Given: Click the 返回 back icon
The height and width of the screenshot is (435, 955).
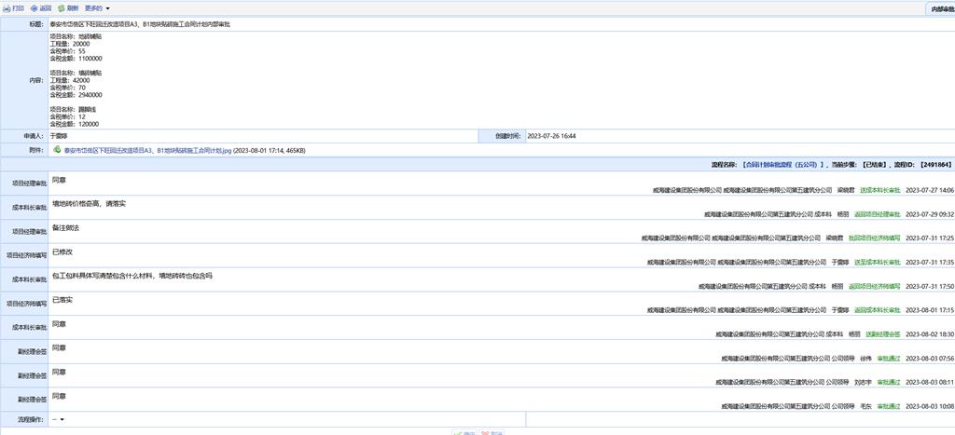Looking at the screenshot, I should pos(34,7).
